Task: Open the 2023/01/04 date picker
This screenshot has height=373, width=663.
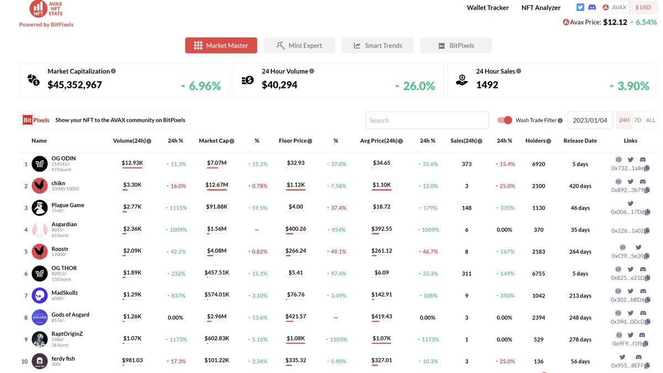Action: (x=590, y=120)
